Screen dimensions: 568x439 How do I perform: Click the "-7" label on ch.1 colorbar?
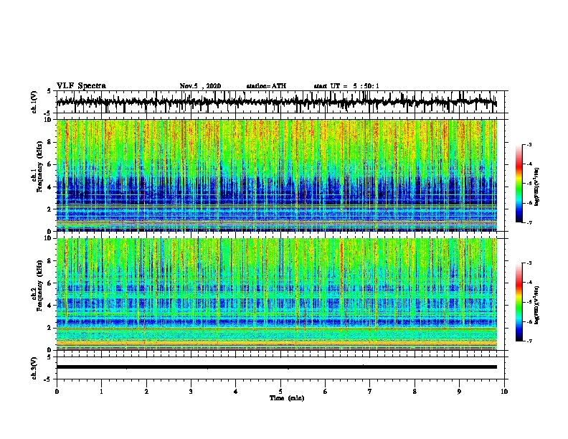pos(529,222)
